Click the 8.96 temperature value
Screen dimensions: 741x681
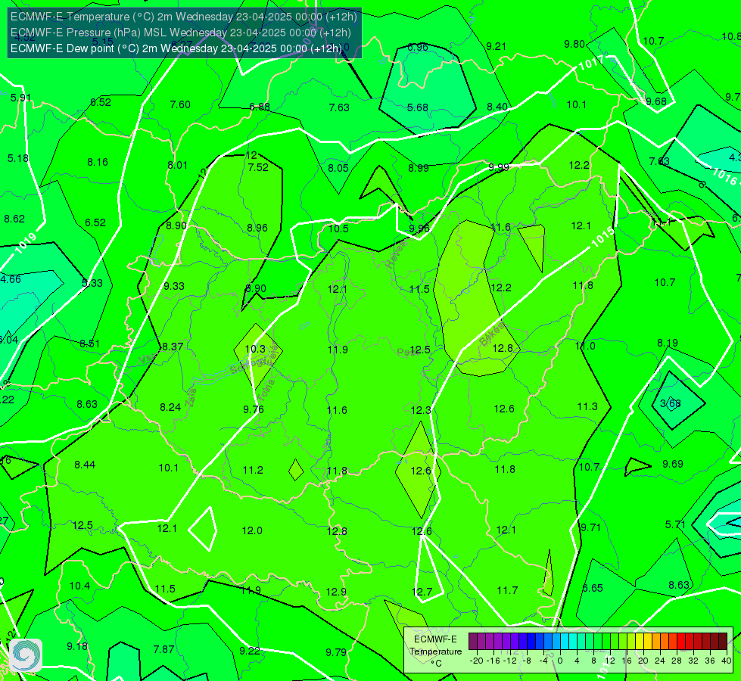(x=257, y=228)
